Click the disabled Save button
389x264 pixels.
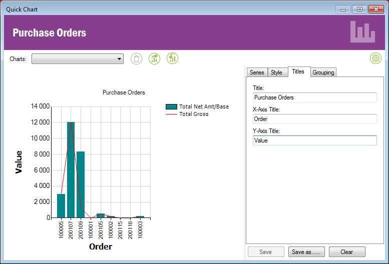[x=266, y=252]
